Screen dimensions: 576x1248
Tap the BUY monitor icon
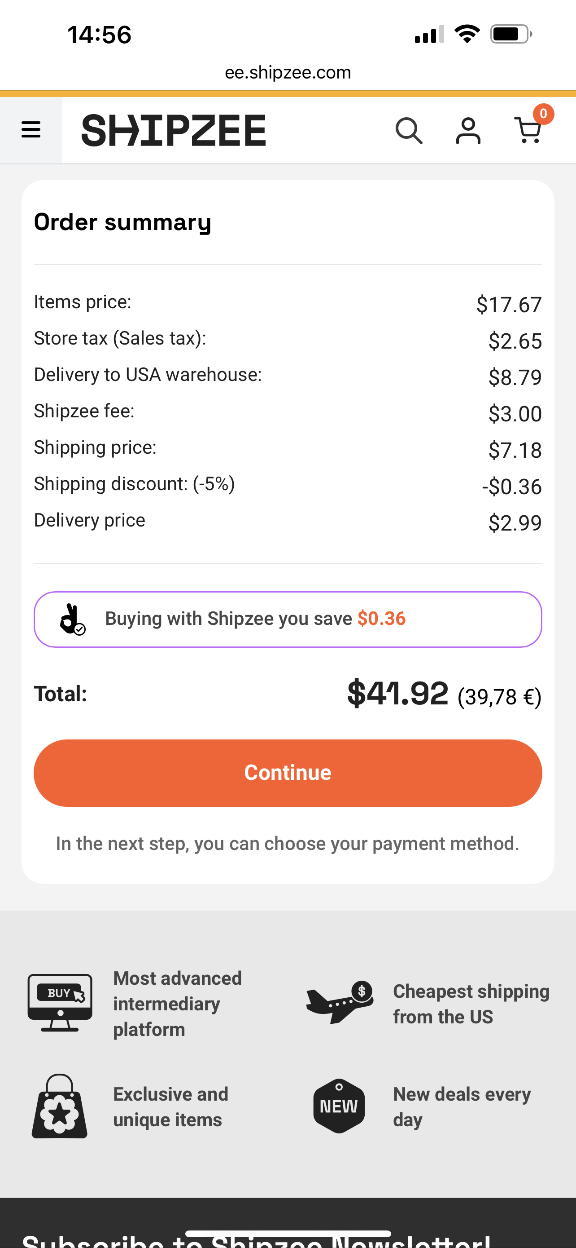(60, 1003)
